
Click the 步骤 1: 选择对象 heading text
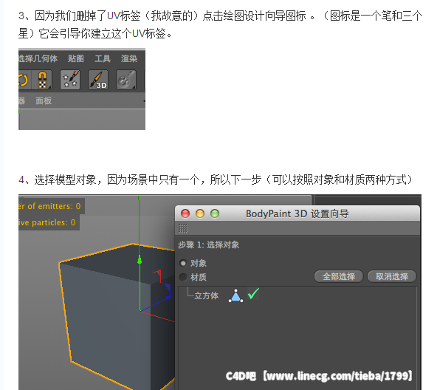point(208,245)
